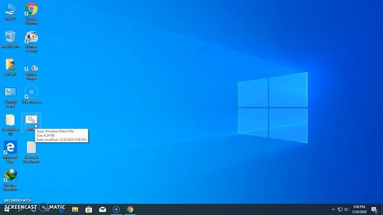The image size is (383, 215).
Task: Open File Explorer from the taskbar
Action: [75, 210]
